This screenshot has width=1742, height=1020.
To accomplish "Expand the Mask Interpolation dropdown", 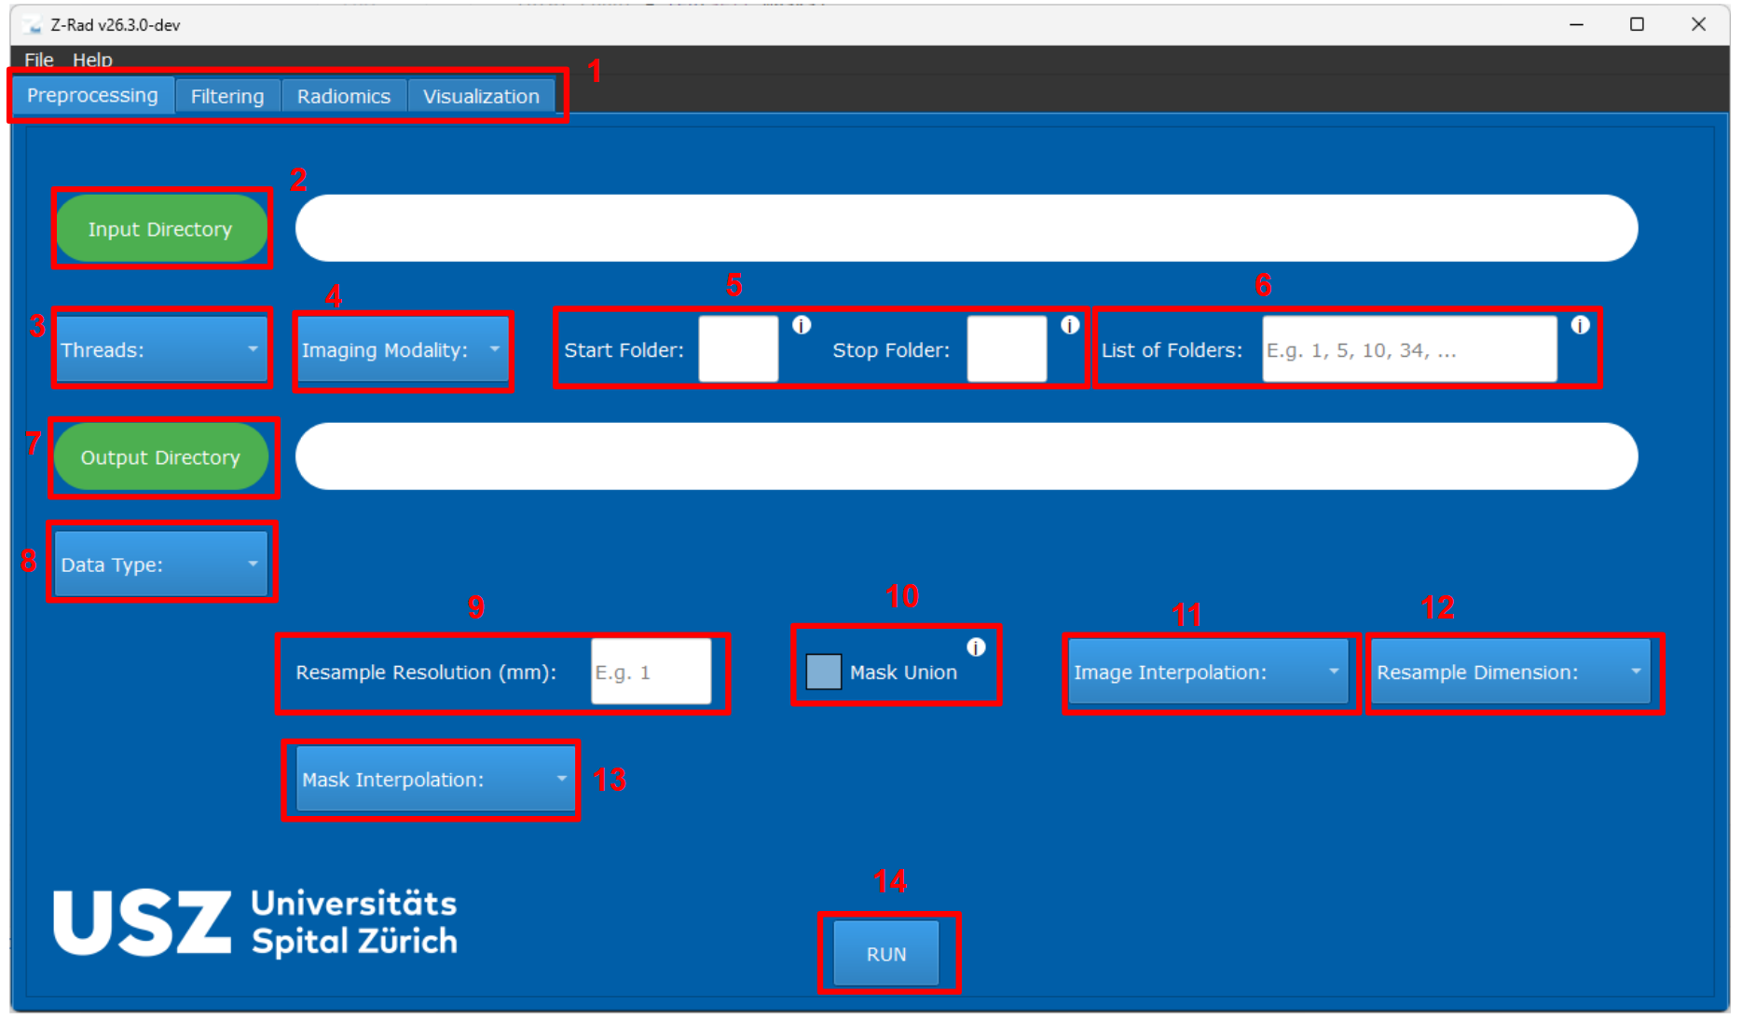I will pos(436,779).
